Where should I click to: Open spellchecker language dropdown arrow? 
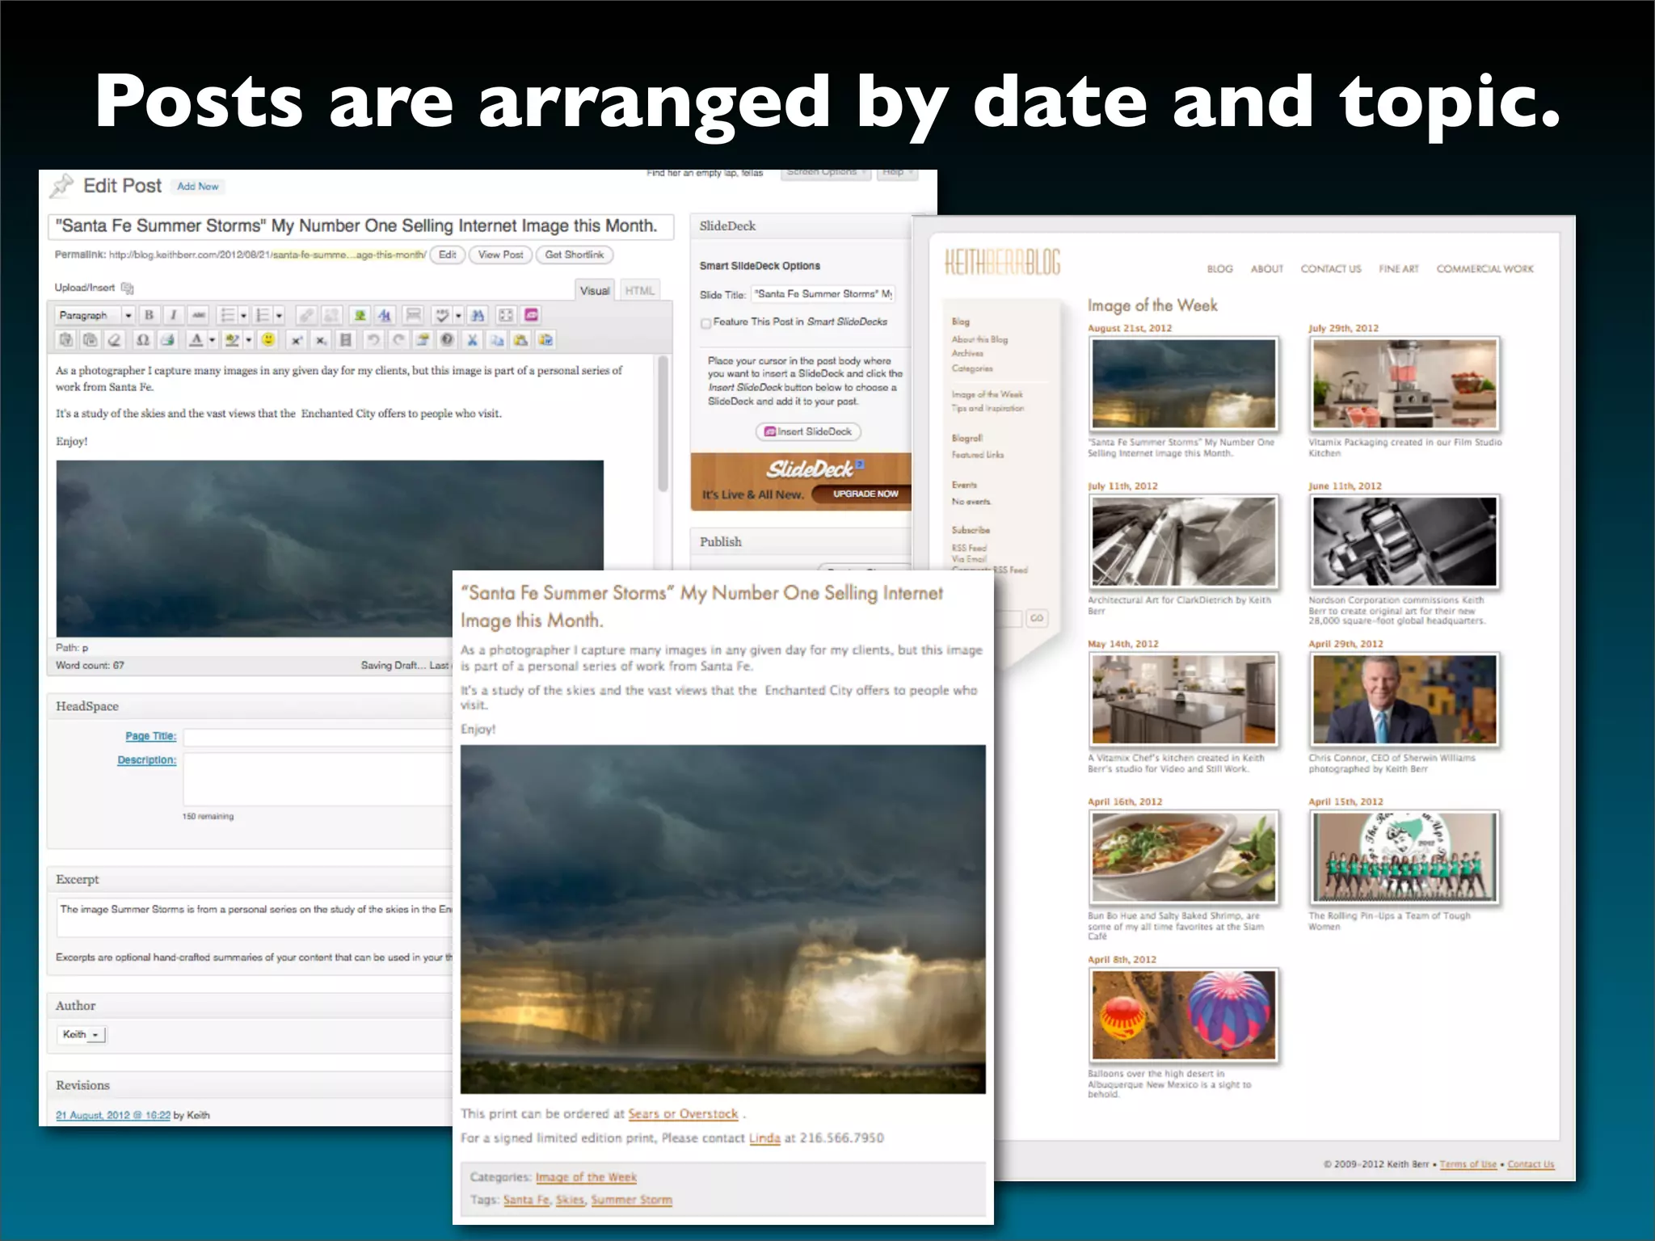[458, 315]
